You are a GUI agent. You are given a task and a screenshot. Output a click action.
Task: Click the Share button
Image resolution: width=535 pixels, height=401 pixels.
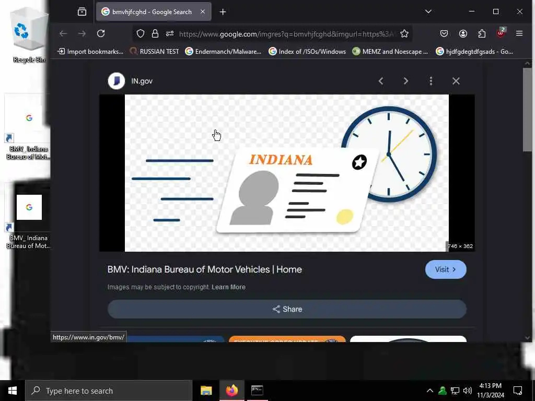[x=287, y=309]
